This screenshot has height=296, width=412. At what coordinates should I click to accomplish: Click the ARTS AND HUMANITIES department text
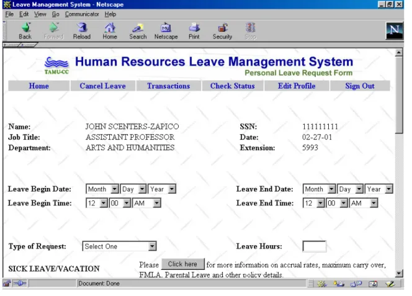coord(130,148)
